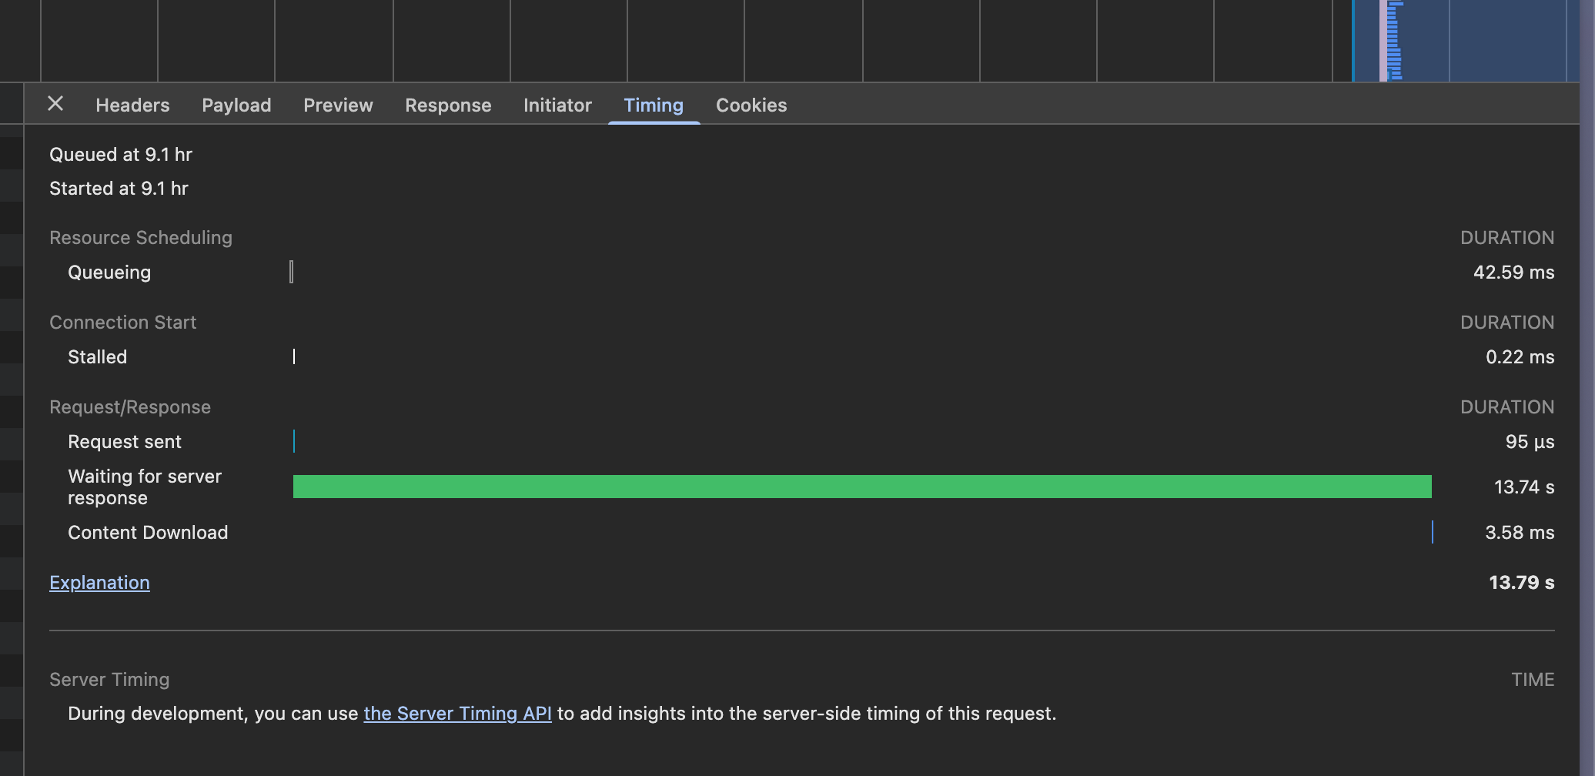Click the Content Download timing marker
Viewport: 1595px width, 776px height.
[x=1432, y=532]
